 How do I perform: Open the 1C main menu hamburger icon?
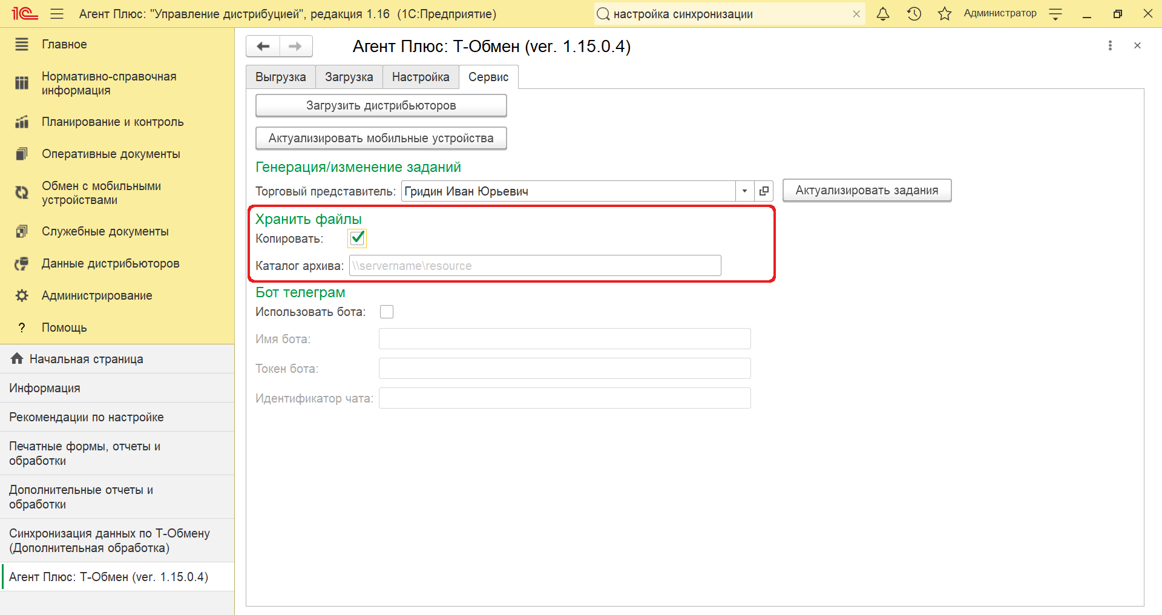pyautogui.click(x=57, y=14)
